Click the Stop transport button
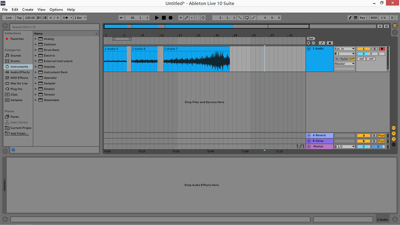 pos(164,18)
